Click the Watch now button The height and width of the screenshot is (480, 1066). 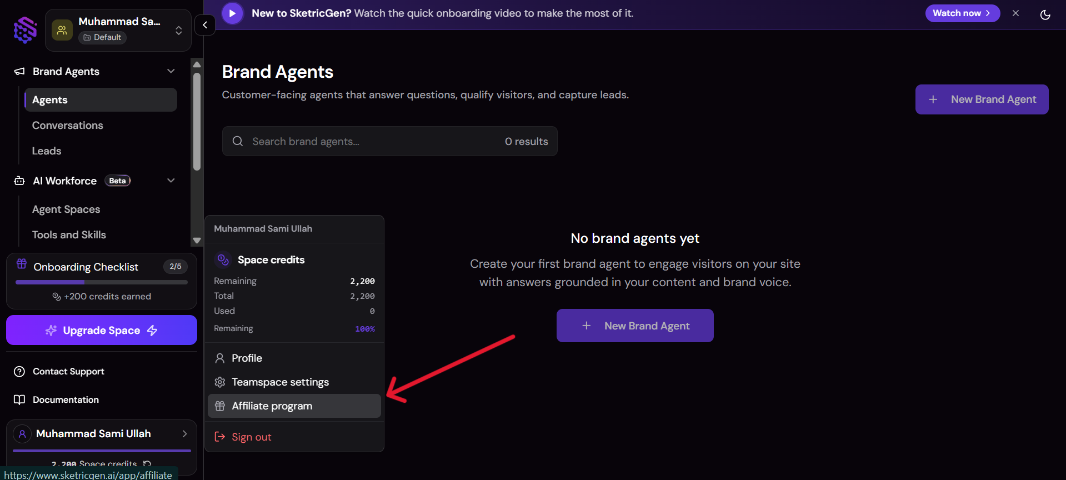(x=962, y=13)
